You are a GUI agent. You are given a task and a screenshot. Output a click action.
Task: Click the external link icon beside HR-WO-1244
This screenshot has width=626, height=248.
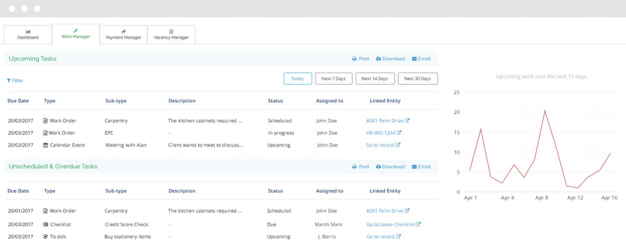click(399, 133)
